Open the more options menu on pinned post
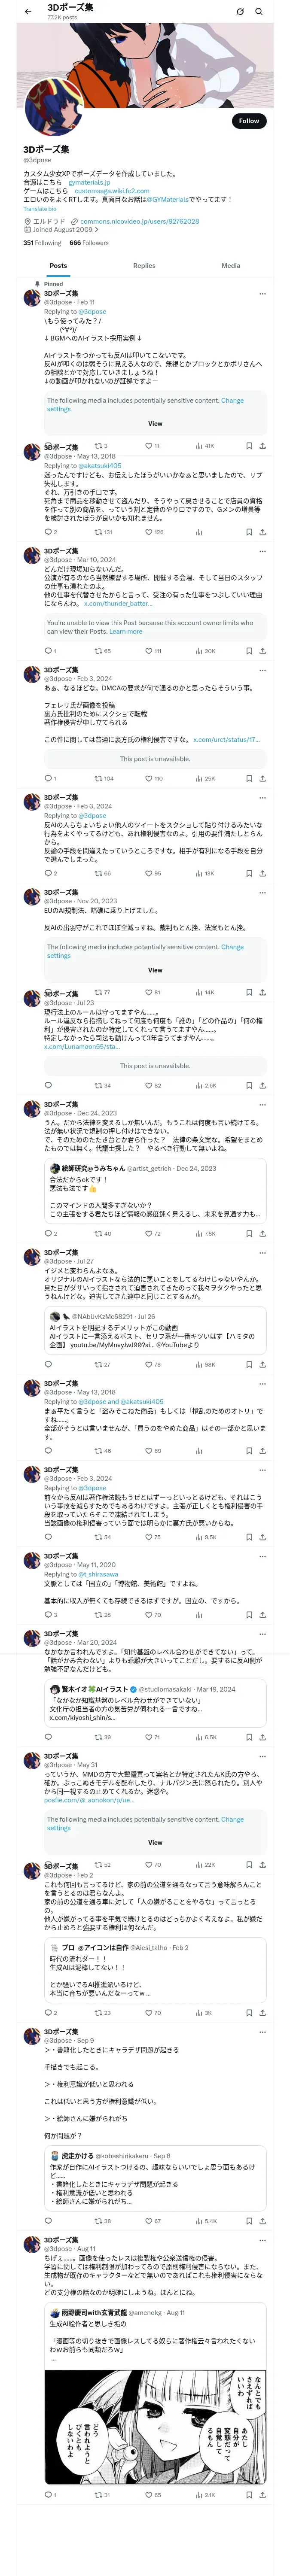The height and width of the screenshot is (2576, 290). (x=262, y=294)
